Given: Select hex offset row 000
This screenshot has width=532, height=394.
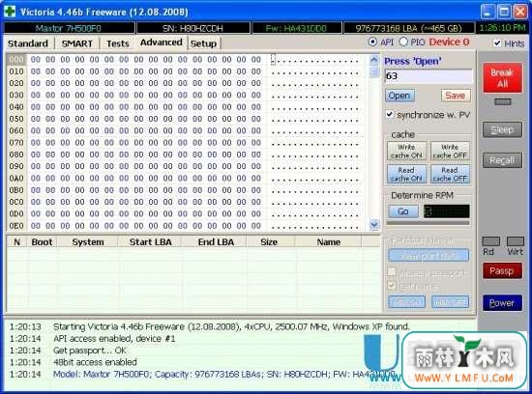Looking at the screenshot, I should [15, 60].
